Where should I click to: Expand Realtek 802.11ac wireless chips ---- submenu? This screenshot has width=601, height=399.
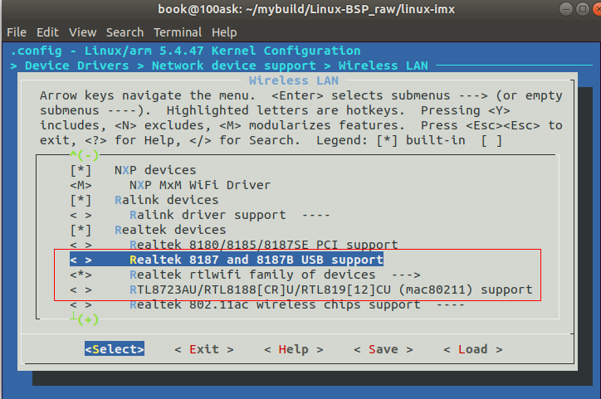[x=451, y=304]
